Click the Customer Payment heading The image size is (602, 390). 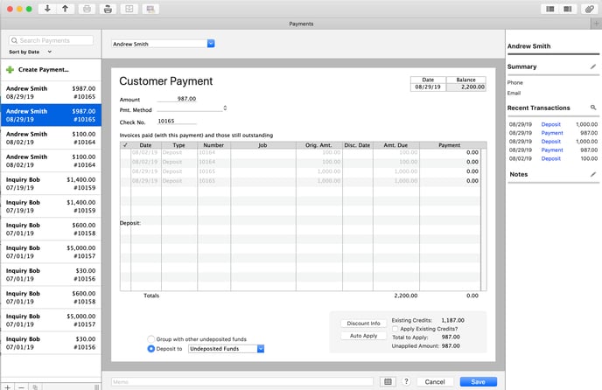[166, 81]
